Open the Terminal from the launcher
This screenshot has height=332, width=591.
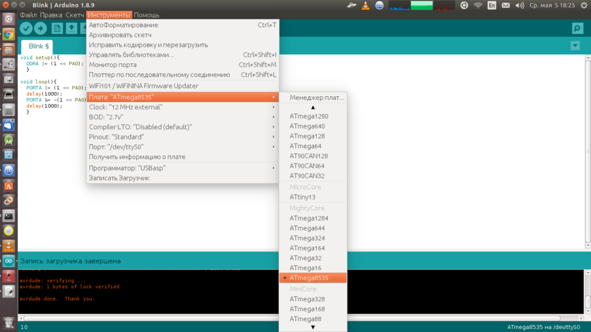coord(9,216)
